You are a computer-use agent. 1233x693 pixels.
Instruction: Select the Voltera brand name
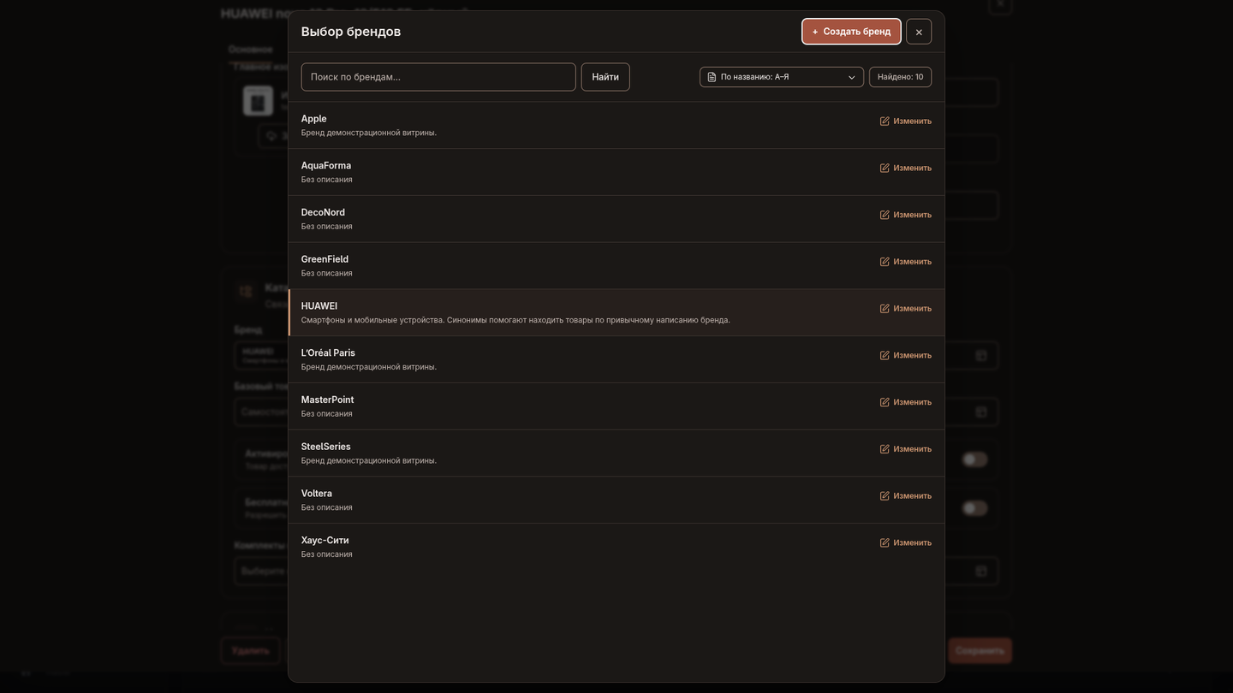click(x=317, y=494)
